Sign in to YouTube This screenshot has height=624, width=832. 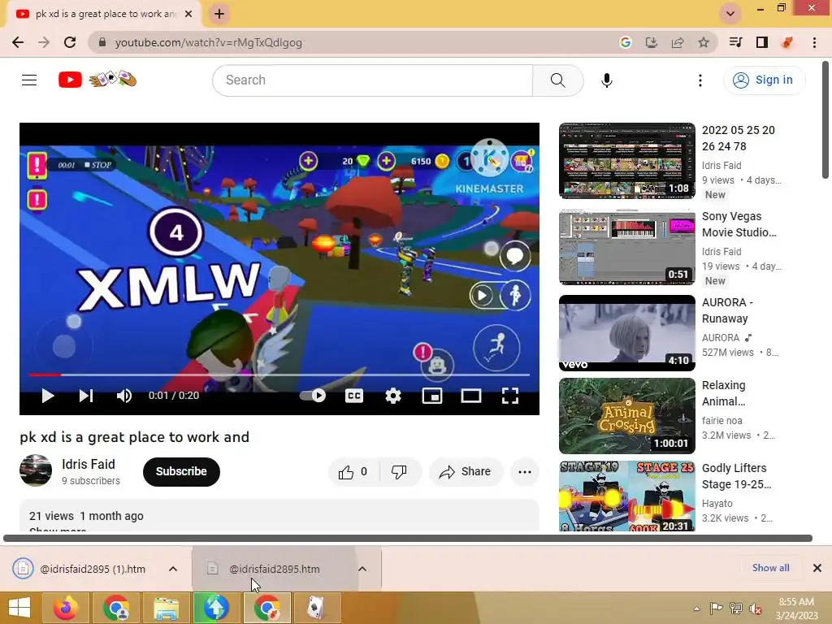tap(764, 80)
